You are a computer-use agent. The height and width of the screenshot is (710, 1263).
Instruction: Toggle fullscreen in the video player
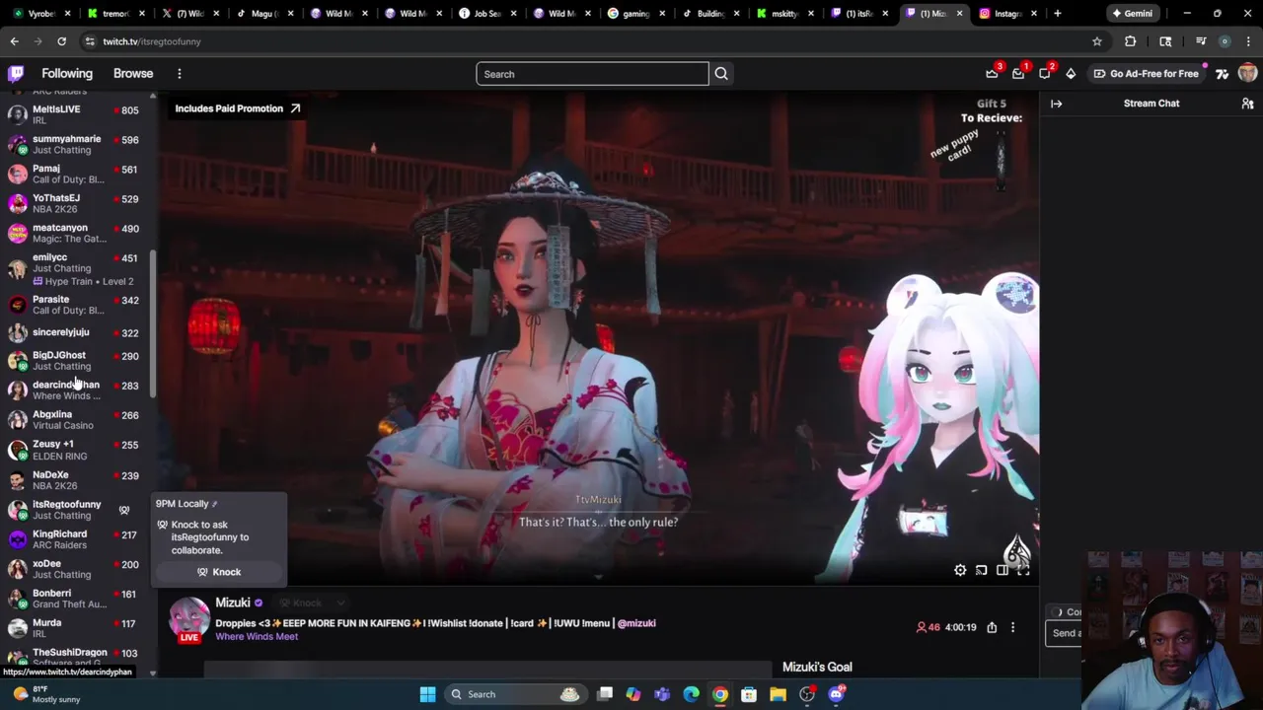click(x=1023, y=570)
